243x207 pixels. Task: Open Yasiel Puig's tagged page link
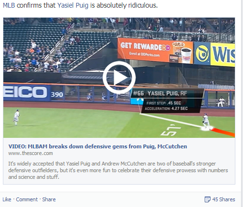point(73,6)
